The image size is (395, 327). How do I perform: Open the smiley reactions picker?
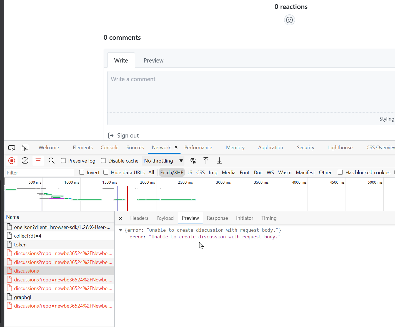coord(289,20)
